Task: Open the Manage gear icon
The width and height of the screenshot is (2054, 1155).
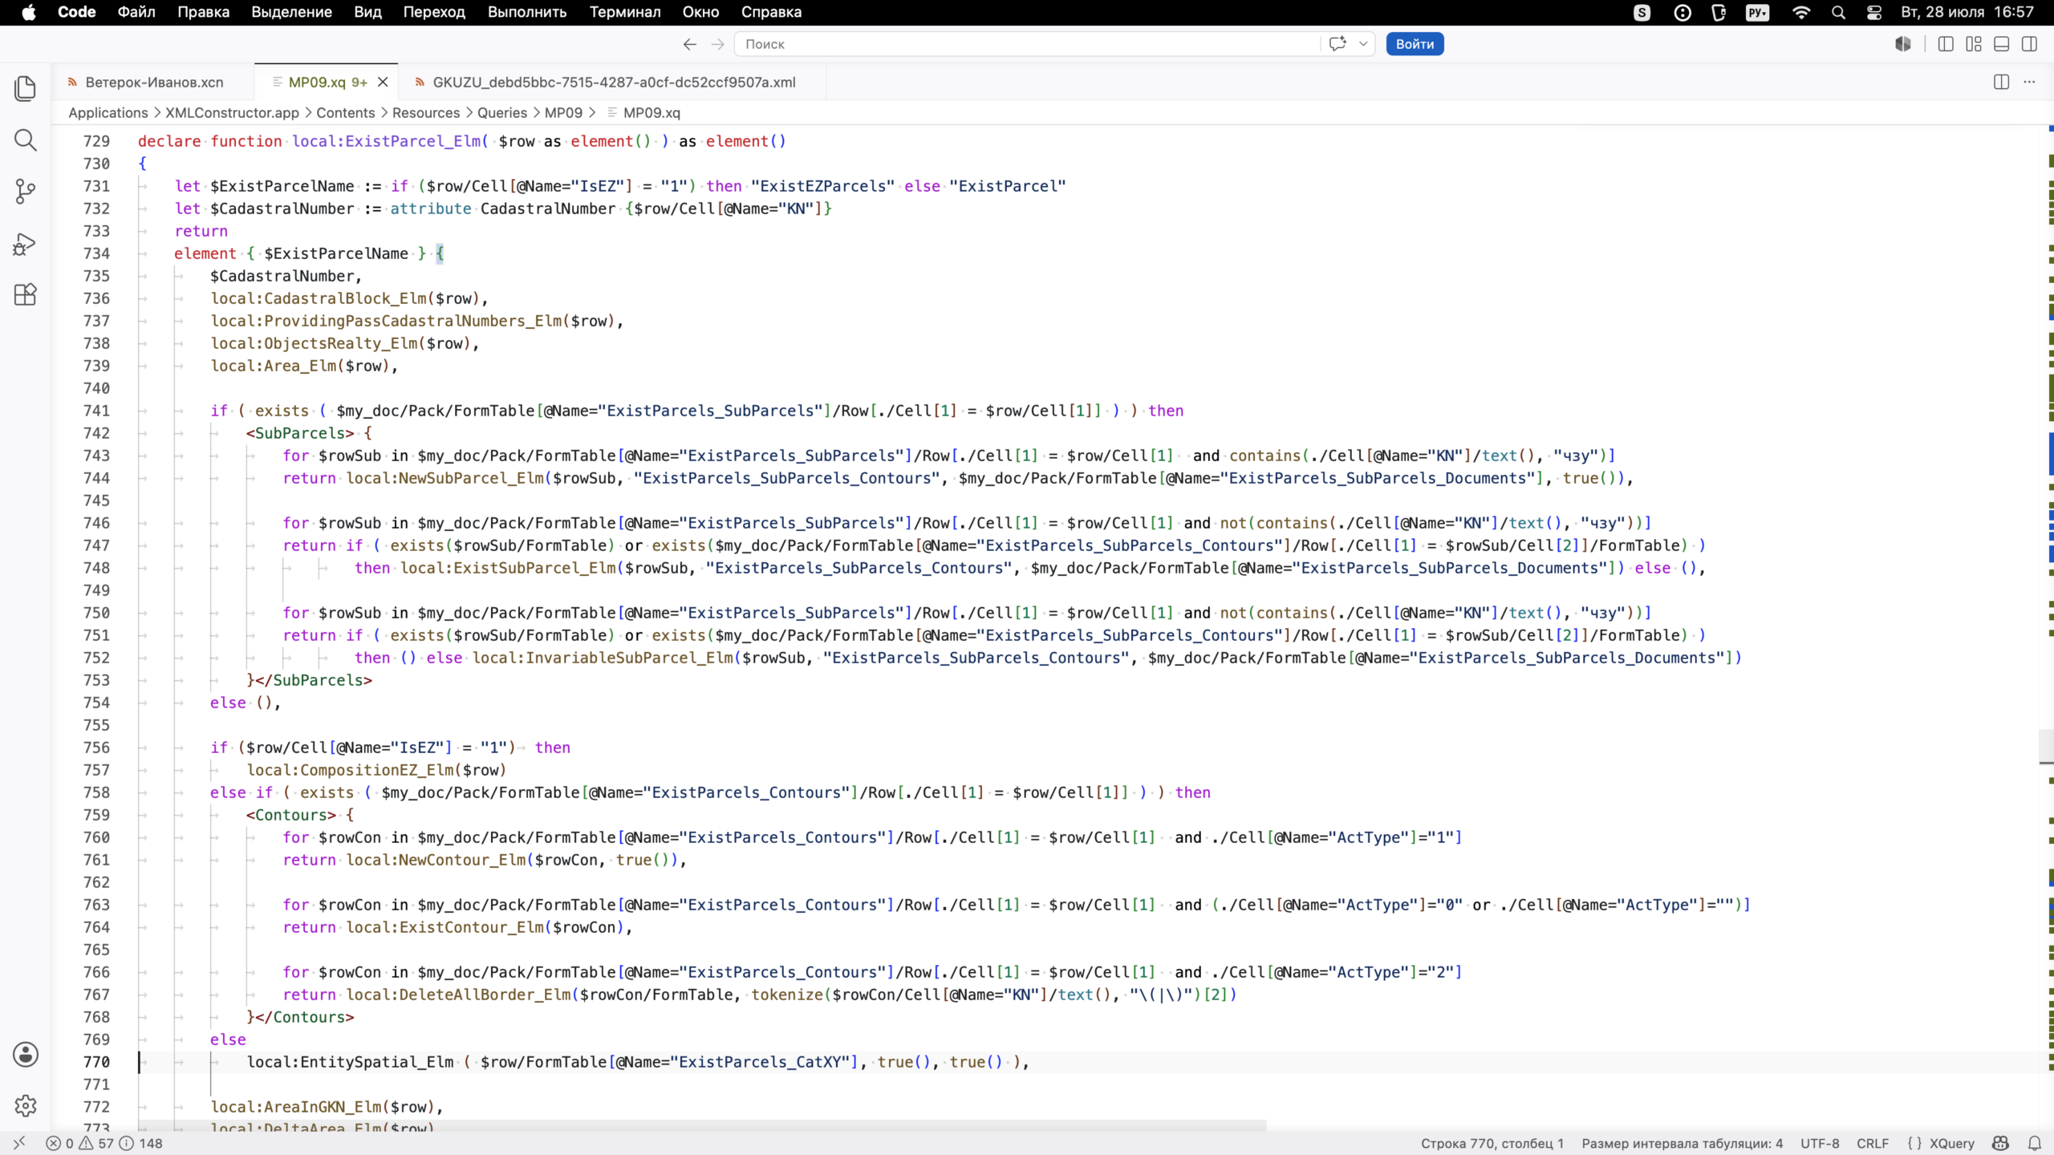Action: point(26,1105)
